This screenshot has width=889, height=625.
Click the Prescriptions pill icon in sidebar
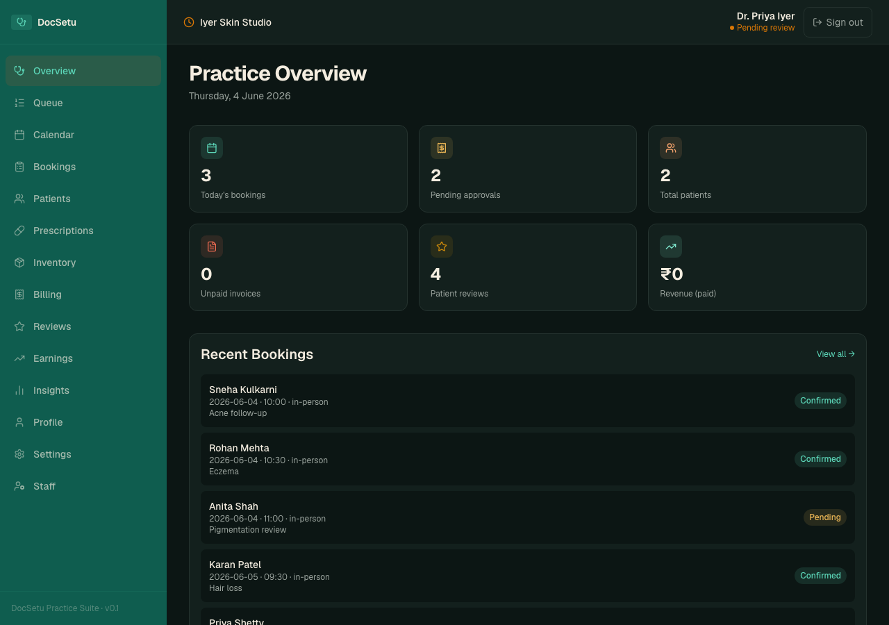click(x=19, y=231)
